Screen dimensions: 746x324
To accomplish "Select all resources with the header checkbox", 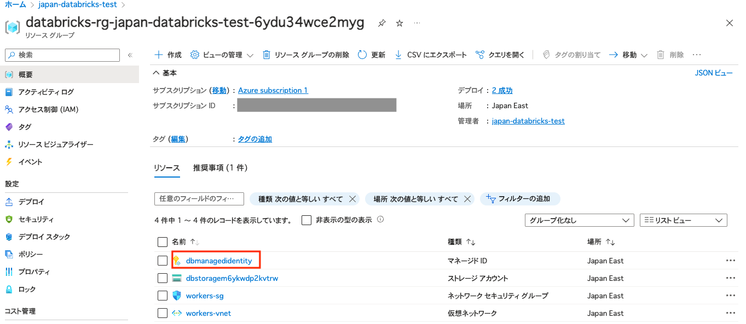I will click(x=163, y=242).
